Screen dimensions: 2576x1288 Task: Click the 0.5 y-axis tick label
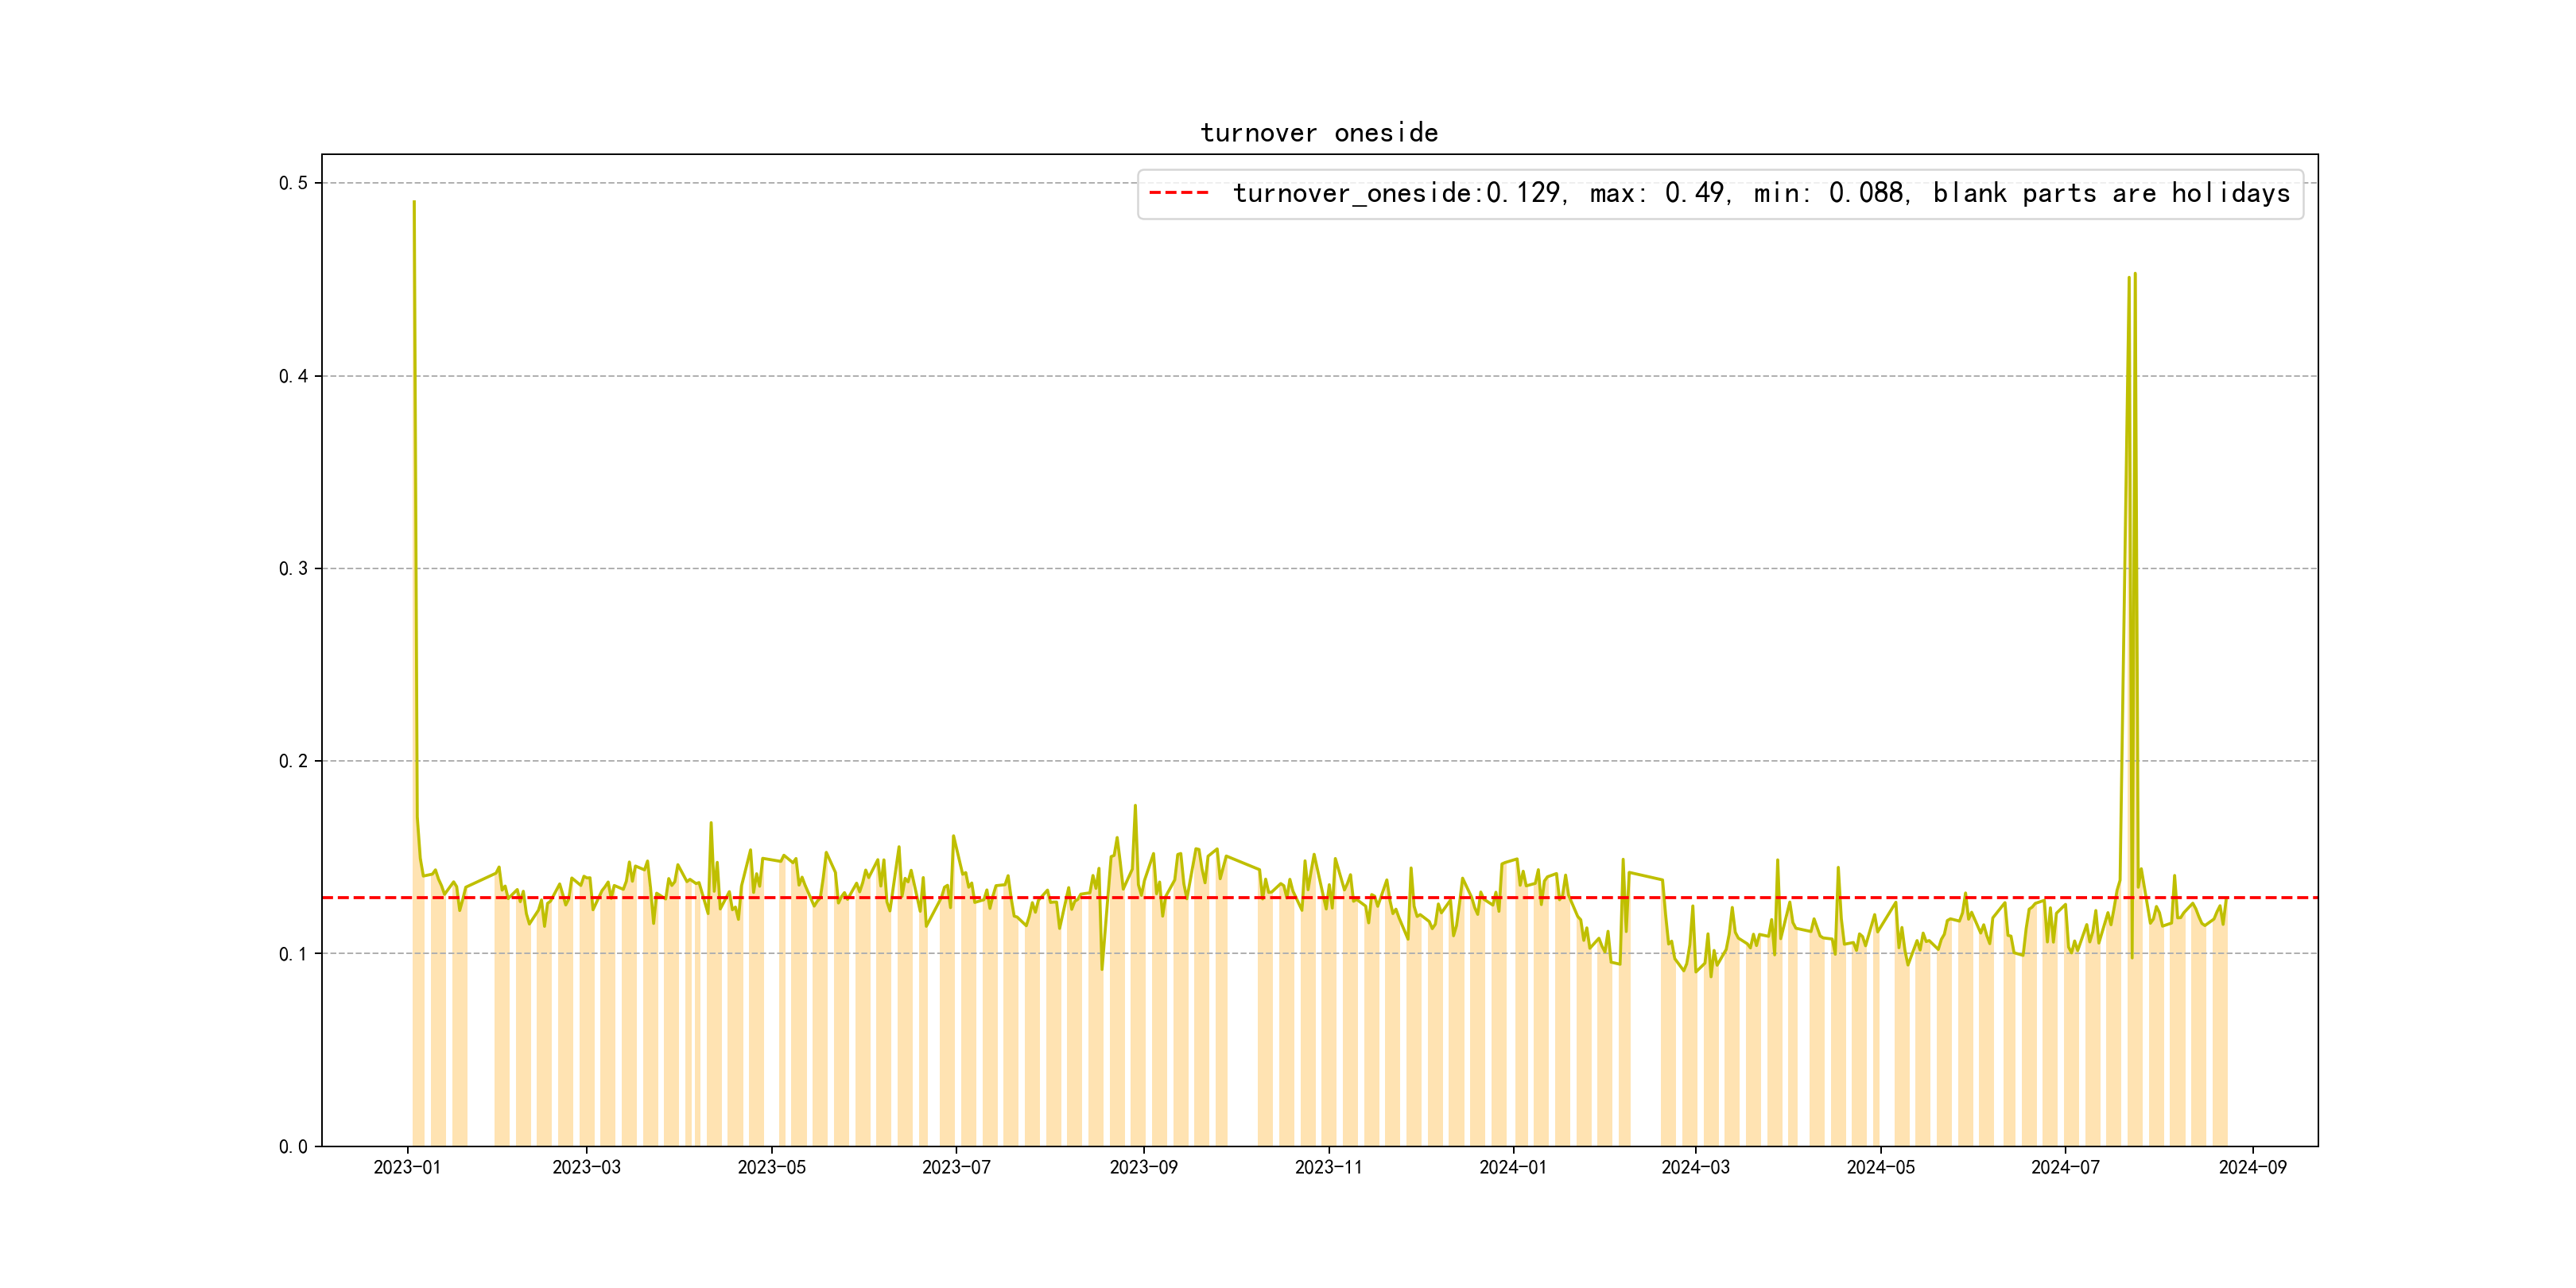point(293,183)
